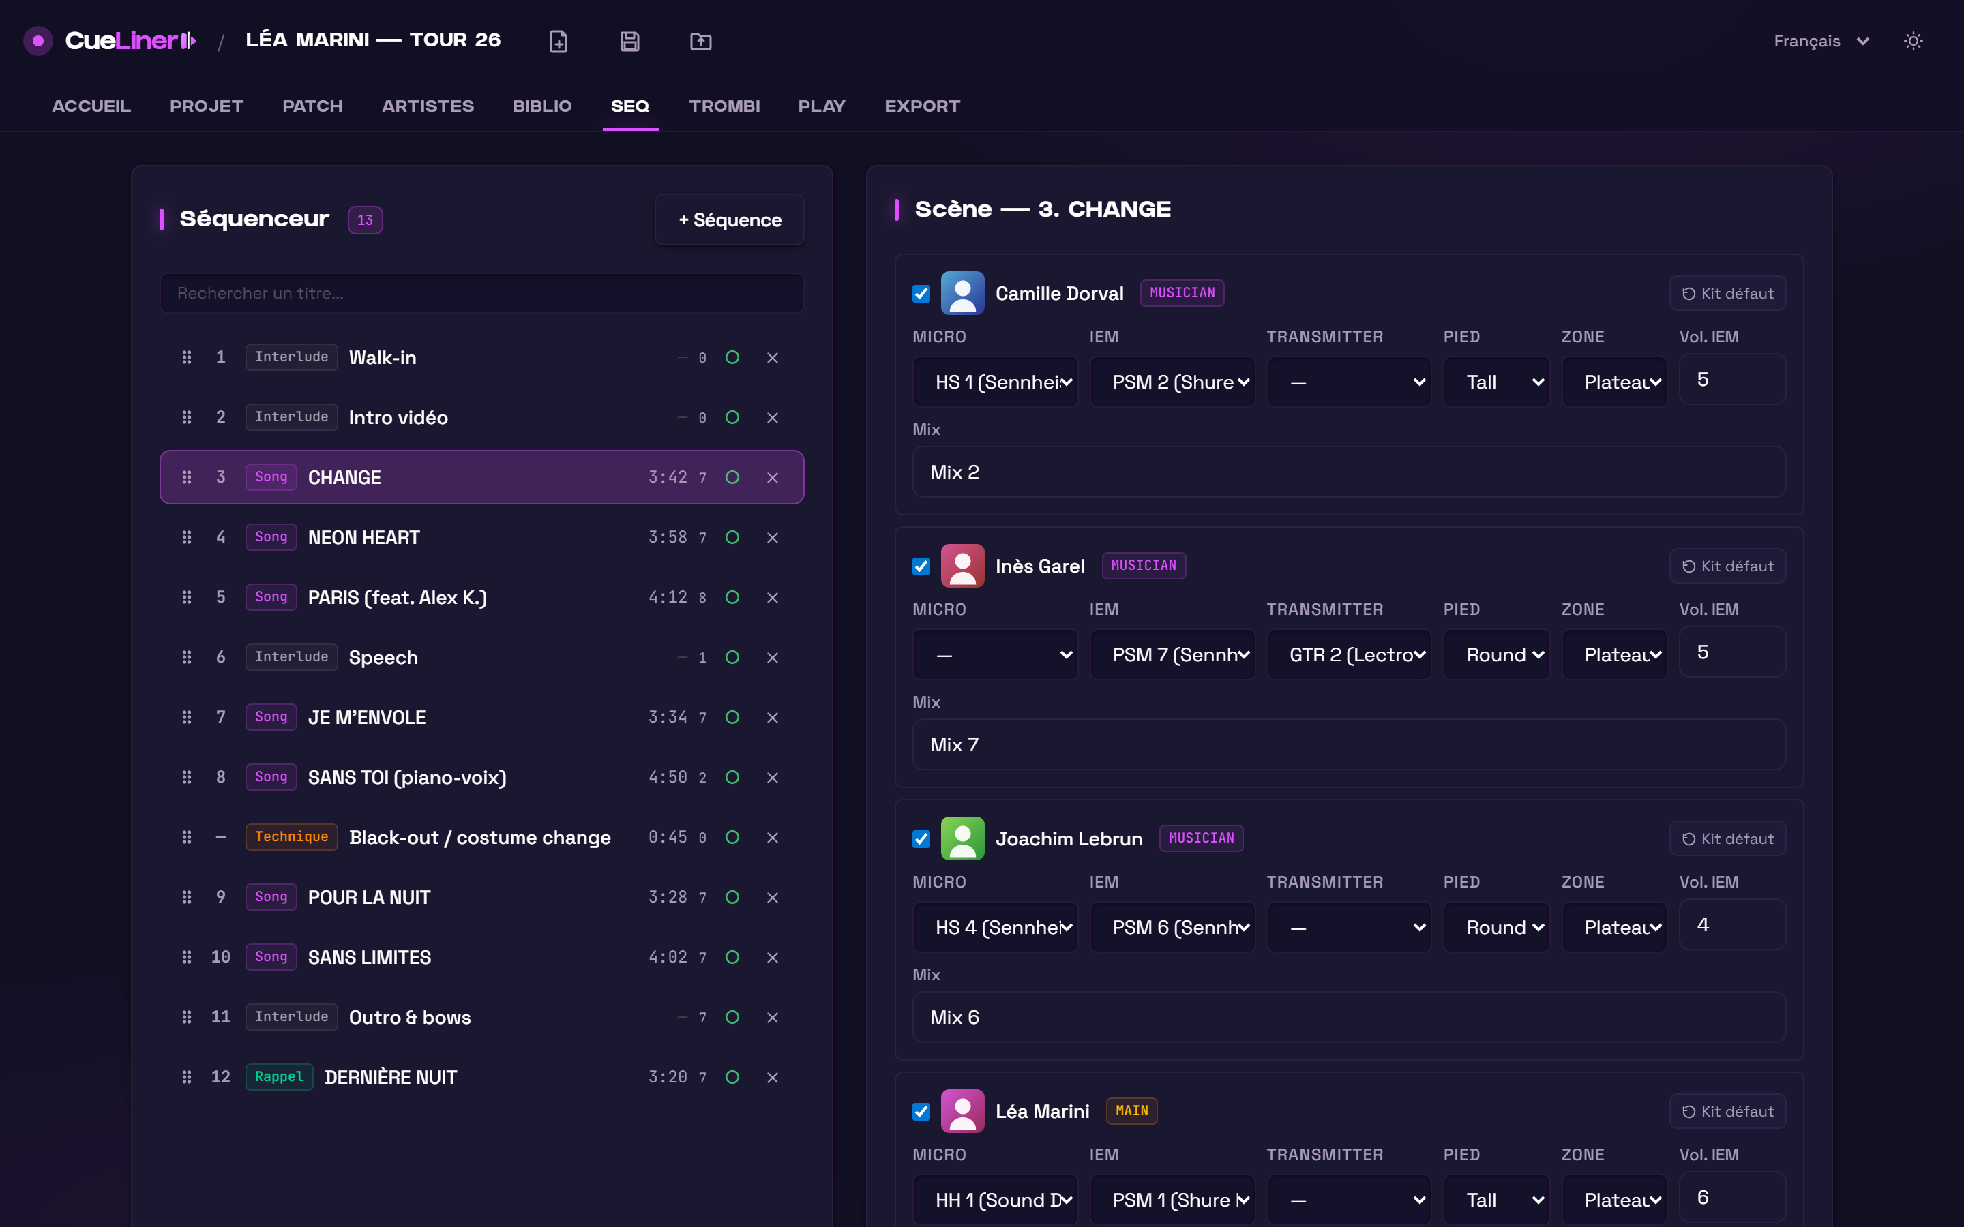
Task: Delete the SANS LIMITES row
Action: click(773, 958)
